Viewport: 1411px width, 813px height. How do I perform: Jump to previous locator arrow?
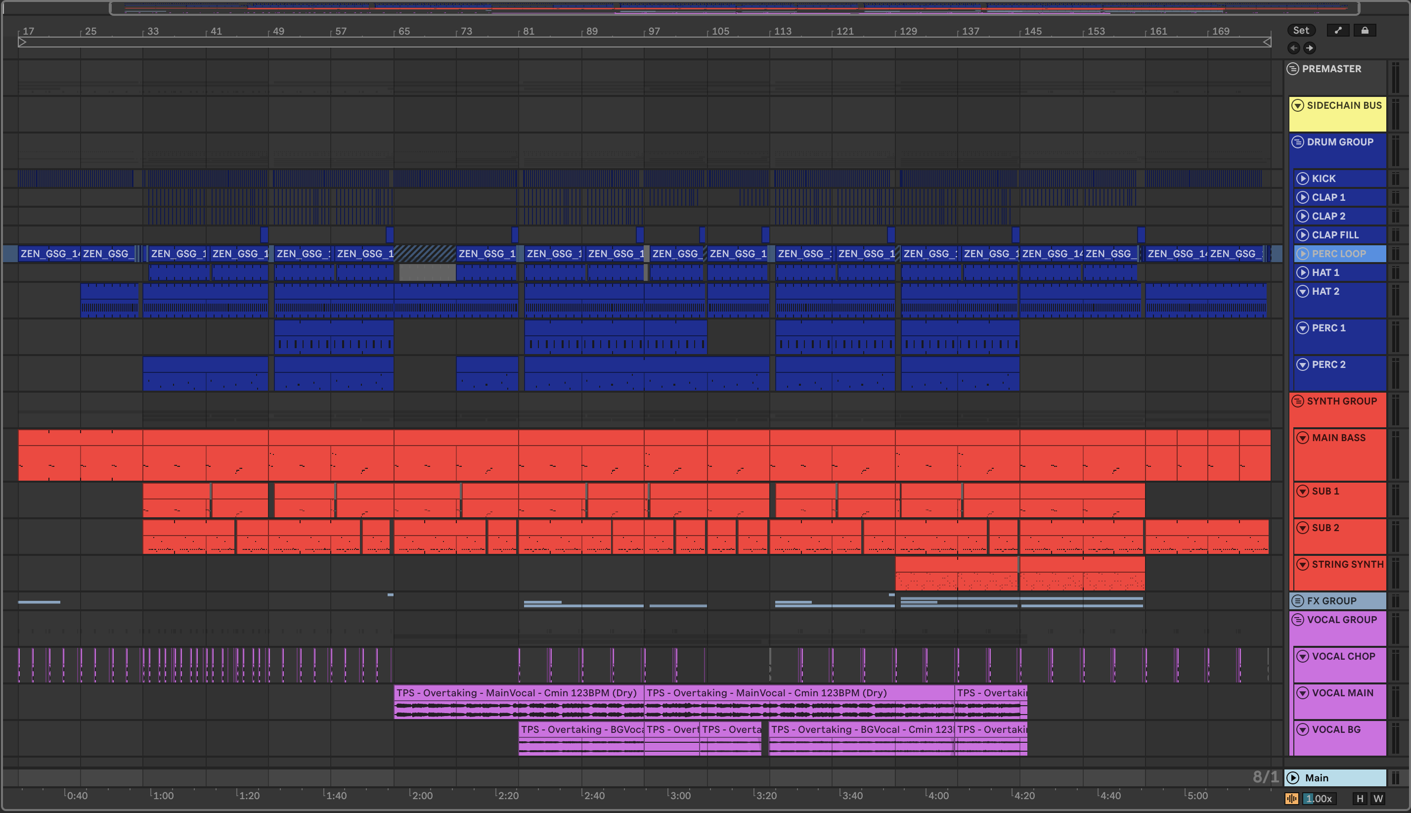point(1294,48)
